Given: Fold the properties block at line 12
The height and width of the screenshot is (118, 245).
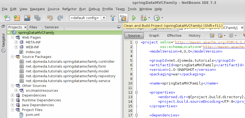Looking at the screenshot, I should pos(136,93).
